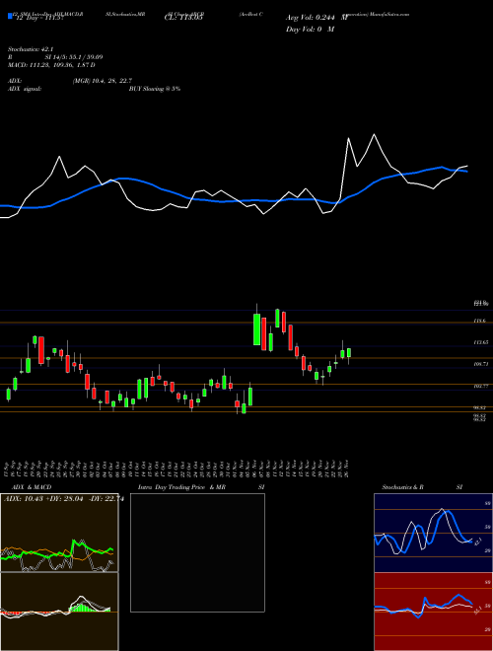Click the blue 12-day SMA legend square
This screenshot has height=651, width=493.
click(x=10, y=16)
